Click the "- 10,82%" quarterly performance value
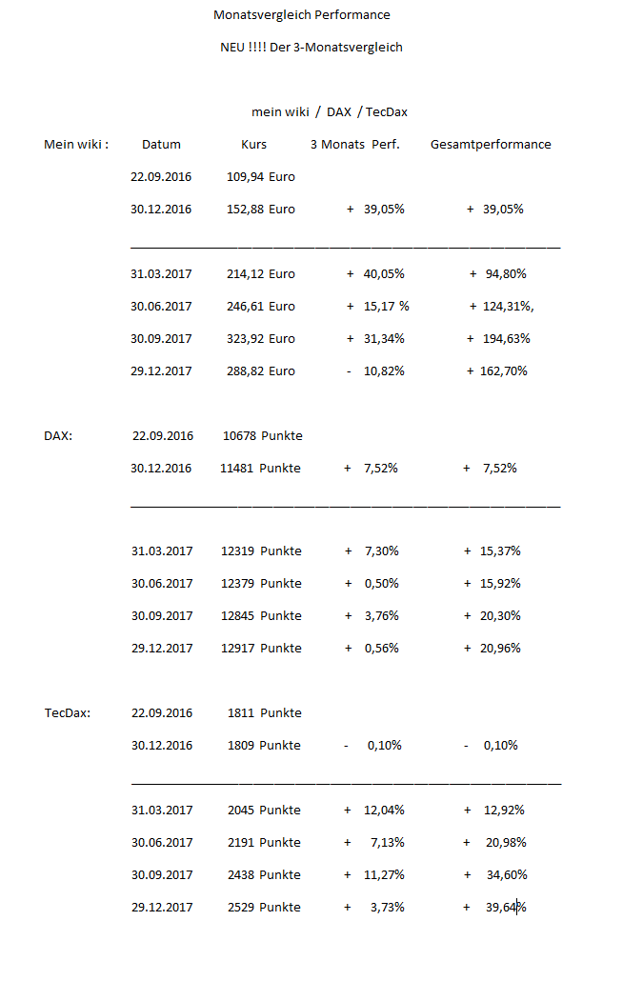Viewport: 643px width, 981px height. tap(375, 371)
